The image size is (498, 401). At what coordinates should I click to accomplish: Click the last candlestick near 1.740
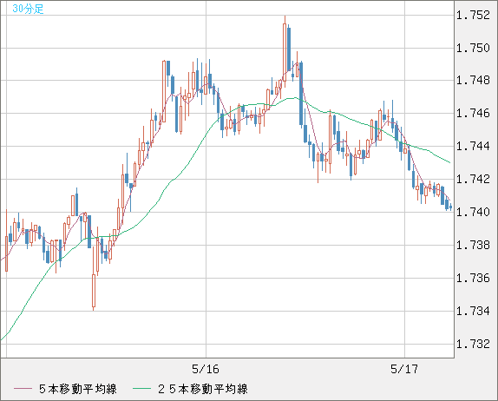[x=450, y=207]
